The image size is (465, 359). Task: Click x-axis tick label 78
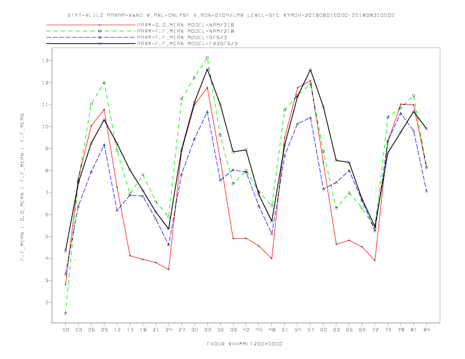coord(400,330)
